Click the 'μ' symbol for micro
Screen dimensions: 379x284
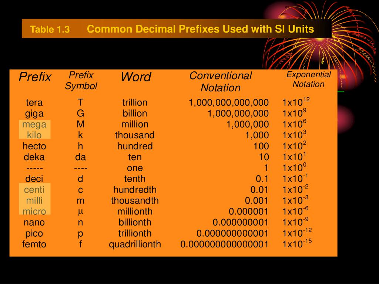click(x=80, y=212)
